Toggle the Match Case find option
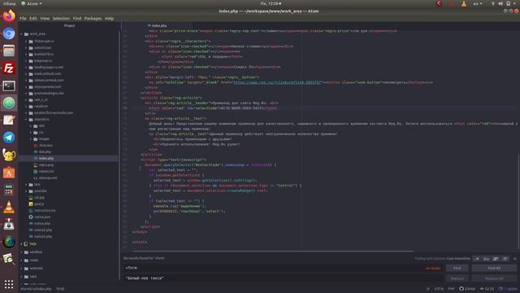 pos(486,259)
